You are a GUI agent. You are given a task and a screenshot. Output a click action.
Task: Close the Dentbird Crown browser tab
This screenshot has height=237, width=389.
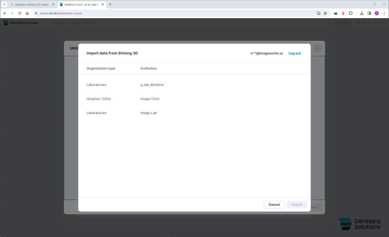coord(103,4)
